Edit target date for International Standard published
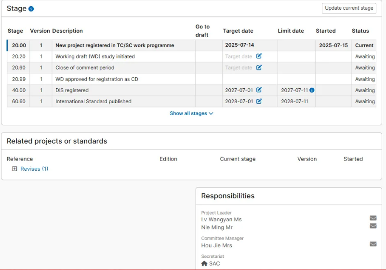This screenshot has height=270, width=386. point(259,101)
